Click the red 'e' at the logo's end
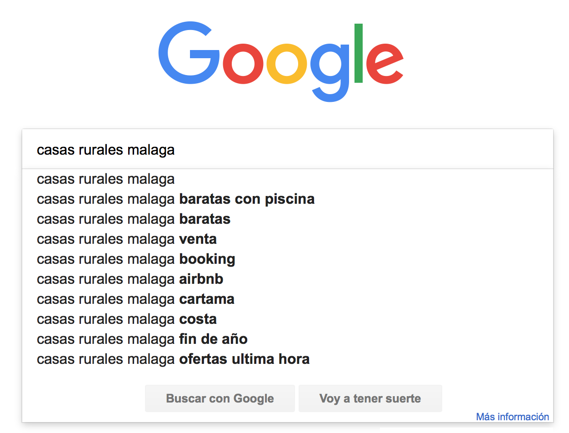Viewport: 569px width, 433px height. click(x=385, y=63)
